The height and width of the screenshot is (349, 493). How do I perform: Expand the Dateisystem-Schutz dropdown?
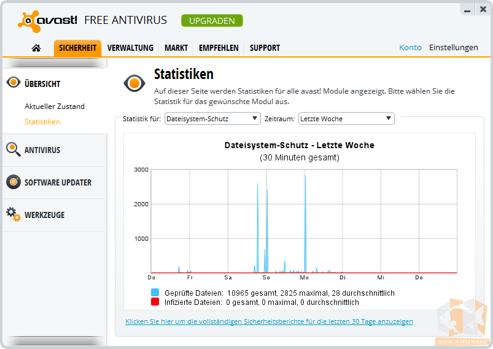tap(212, 119)
